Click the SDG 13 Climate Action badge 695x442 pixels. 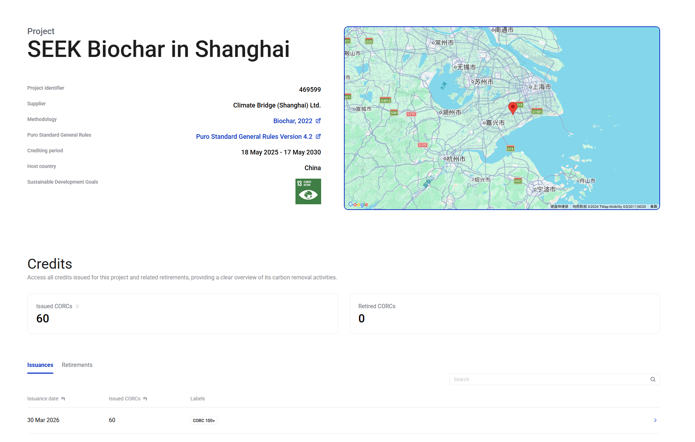[308, 191]
